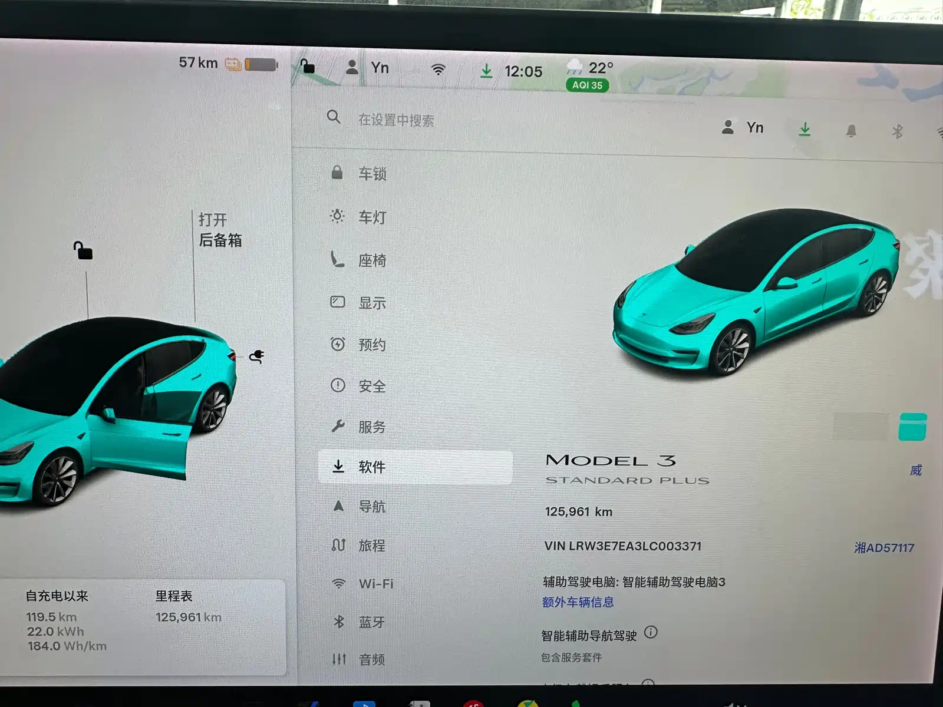The height and width of the screenshot is (707, 943).
Task: Tap unlock padlock above car on left
Action: click(83, 250)
